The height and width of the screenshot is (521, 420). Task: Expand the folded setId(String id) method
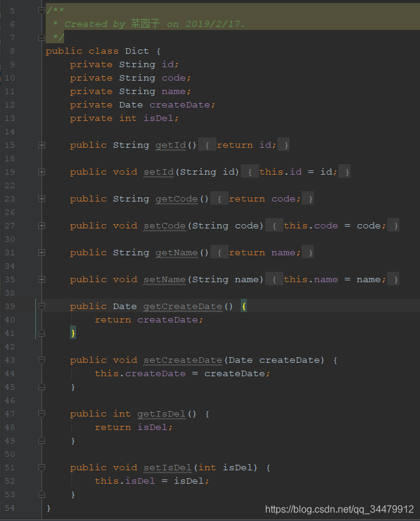[x=42, y=172]
